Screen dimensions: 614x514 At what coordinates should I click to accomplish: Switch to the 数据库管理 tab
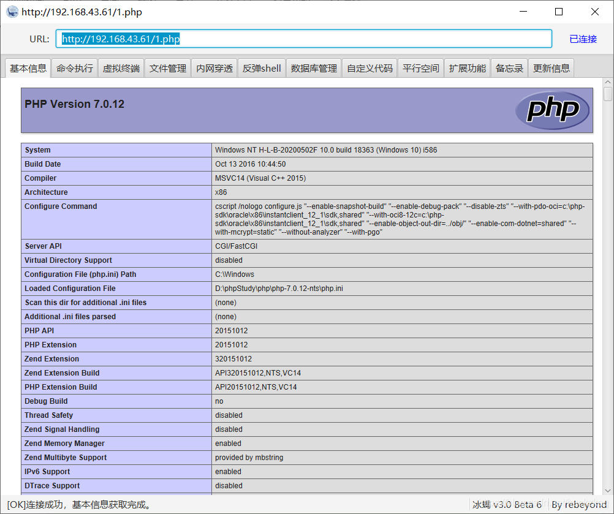[x=314, y=69]
